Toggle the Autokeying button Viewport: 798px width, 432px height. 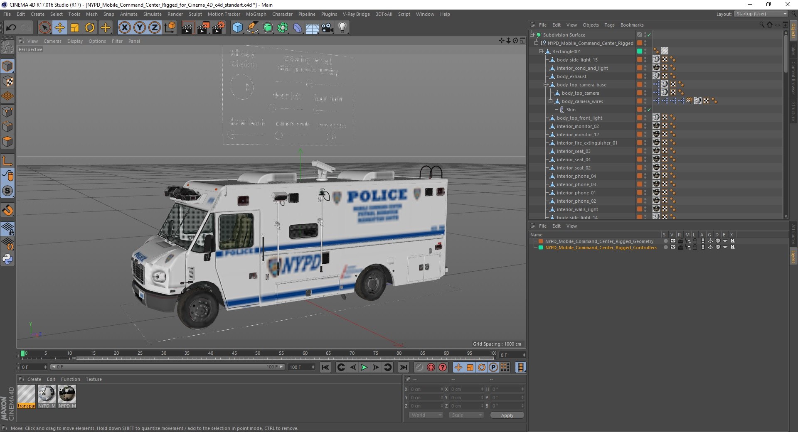coord(431,367)
